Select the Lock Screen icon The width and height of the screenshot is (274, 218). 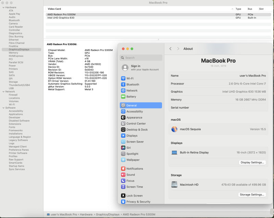[x=123, y=195]
